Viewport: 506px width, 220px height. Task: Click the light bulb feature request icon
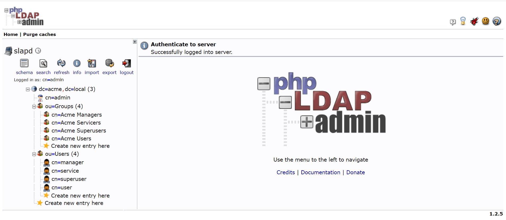(x=463, y=21)
